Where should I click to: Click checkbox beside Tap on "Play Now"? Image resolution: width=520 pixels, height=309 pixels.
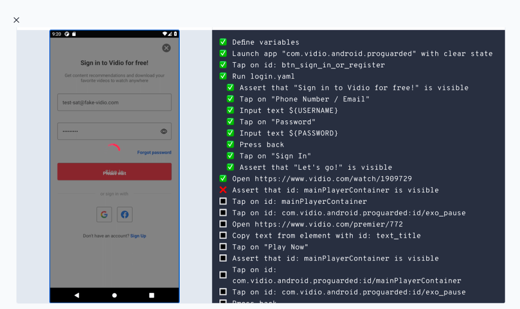pyautogui.click(x=223, y=247)
